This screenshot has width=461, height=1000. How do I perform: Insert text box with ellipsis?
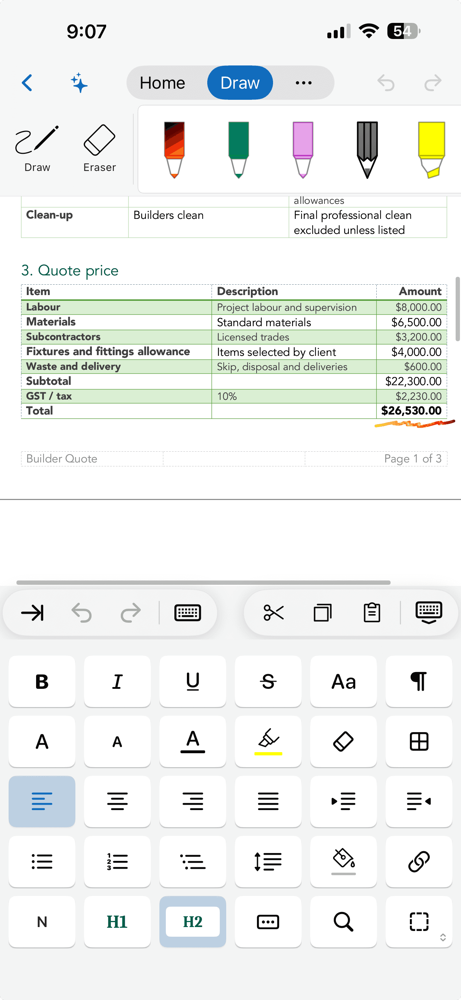click(268, 922)
